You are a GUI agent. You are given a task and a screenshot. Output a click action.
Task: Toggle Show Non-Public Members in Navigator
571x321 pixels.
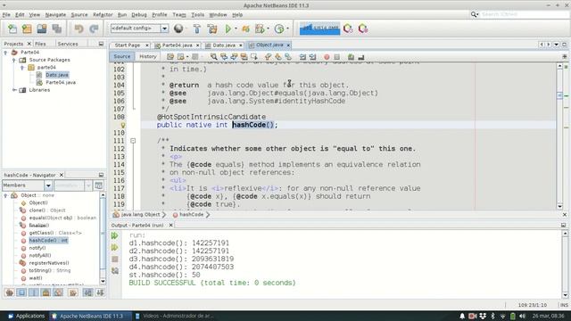coord(46,292)
